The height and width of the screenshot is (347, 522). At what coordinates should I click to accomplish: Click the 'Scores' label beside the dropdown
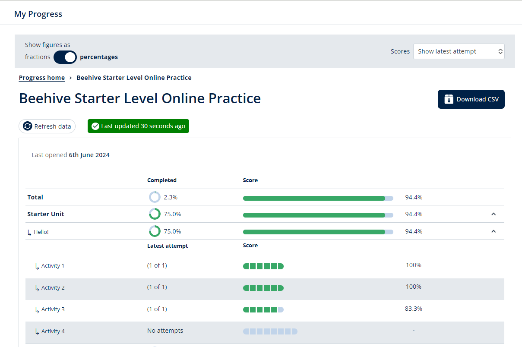[400, 51]
